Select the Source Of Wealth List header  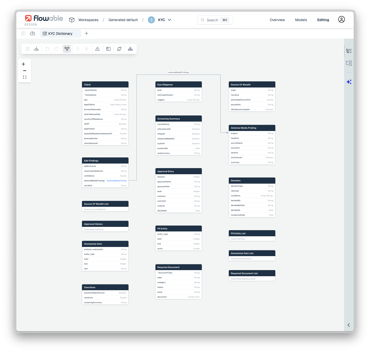pyautogui.click(x=105, y=204)
